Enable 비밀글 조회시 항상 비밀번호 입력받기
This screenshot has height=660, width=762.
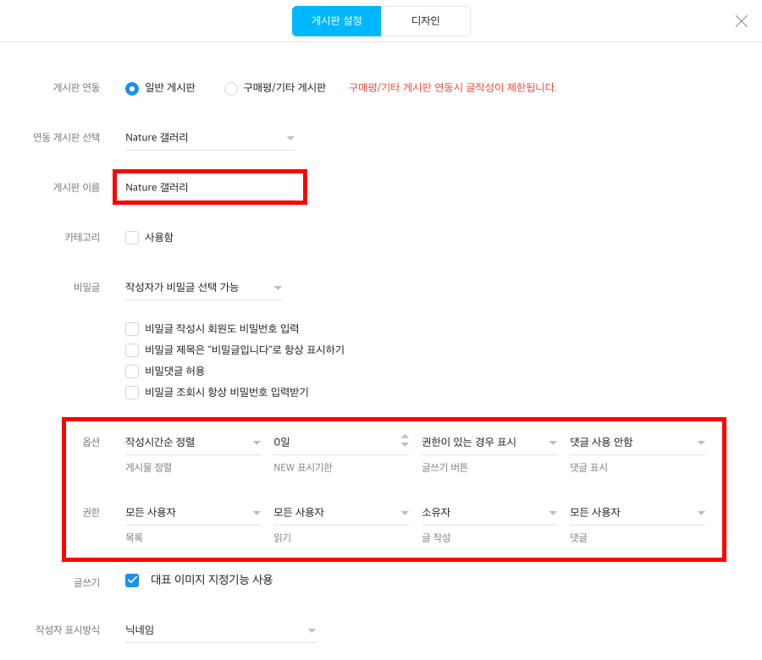pos(132,393)
